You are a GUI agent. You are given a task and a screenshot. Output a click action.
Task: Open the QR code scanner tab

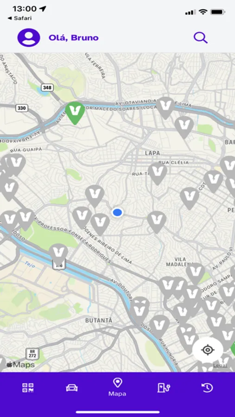tap(28, 388)
